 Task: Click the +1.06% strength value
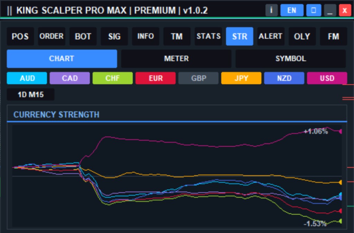(316, 131)
